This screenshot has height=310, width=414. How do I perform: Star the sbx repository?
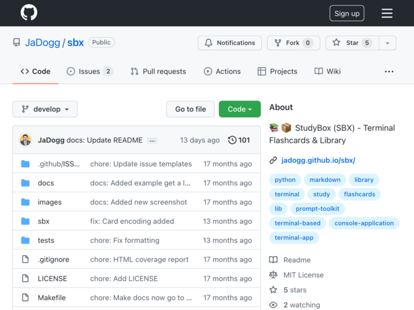[x=352, y=43]
